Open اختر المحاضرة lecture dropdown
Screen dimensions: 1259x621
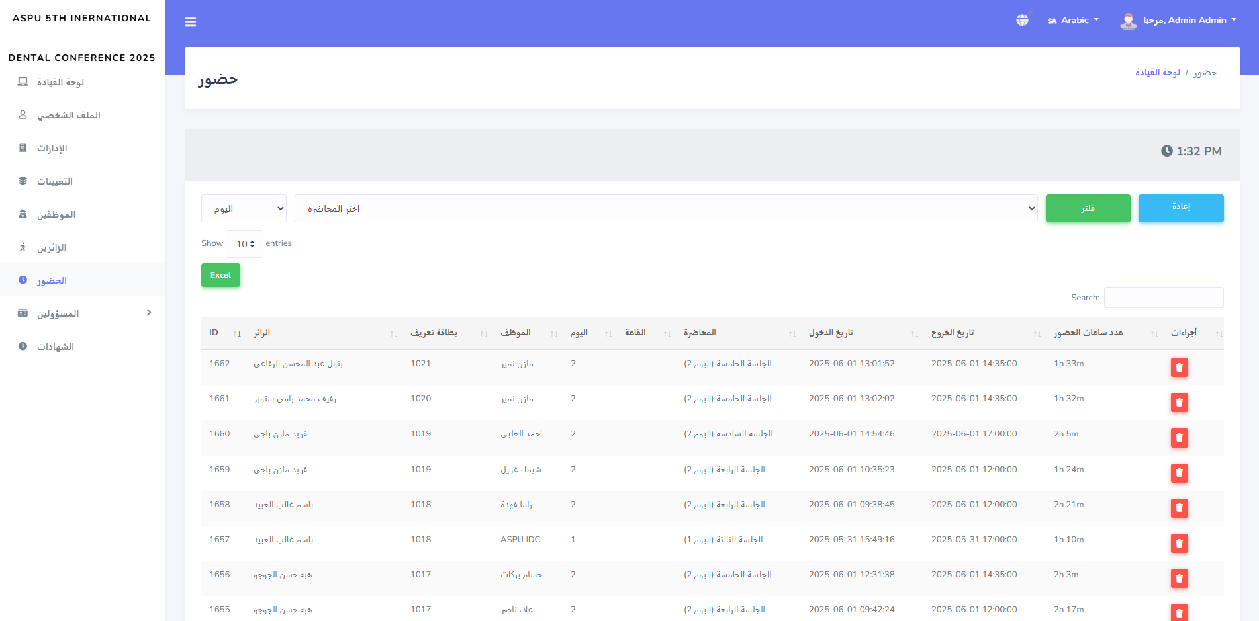point(665,209)
